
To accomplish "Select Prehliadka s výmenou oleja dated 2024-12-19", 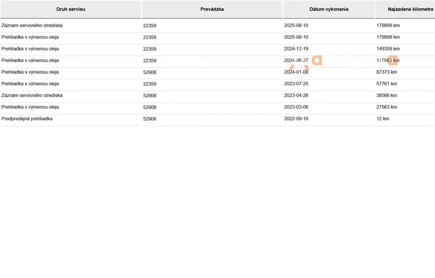I will [30, 49].
